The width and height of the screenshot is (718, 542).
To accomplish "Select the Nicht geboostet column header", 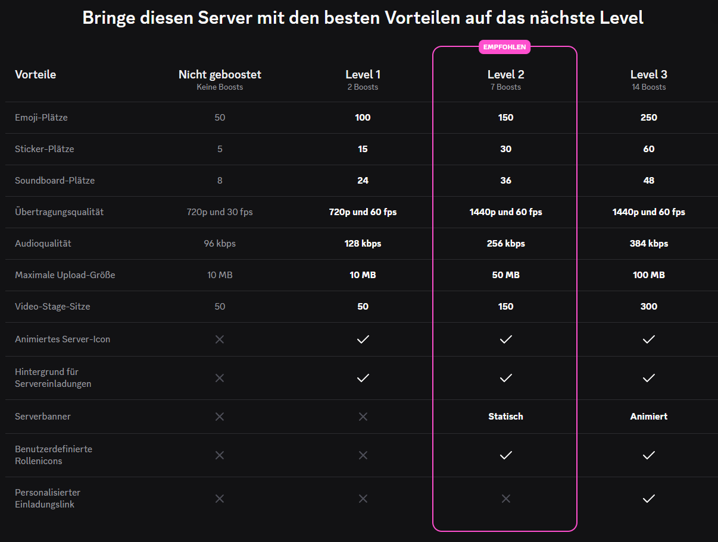I will point(220,74).
